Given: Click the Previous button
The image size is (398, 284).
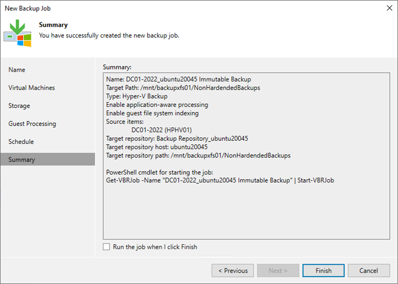Looking at the screenshot, I should pos(233,270).
